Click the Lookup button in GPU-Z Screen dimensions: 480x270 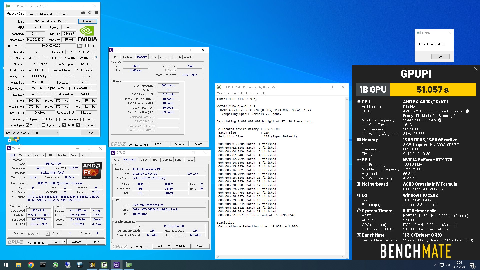(x=88, y=21)
